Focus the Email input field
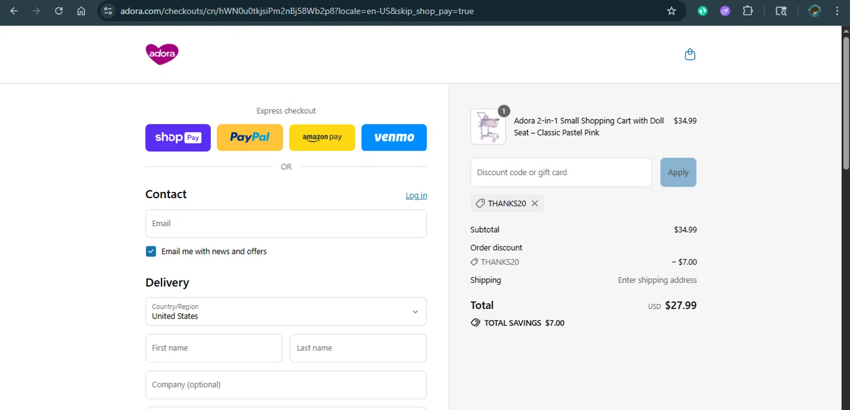Image resolution: width=850 pixels, height=410 pixels. point(286,224)
